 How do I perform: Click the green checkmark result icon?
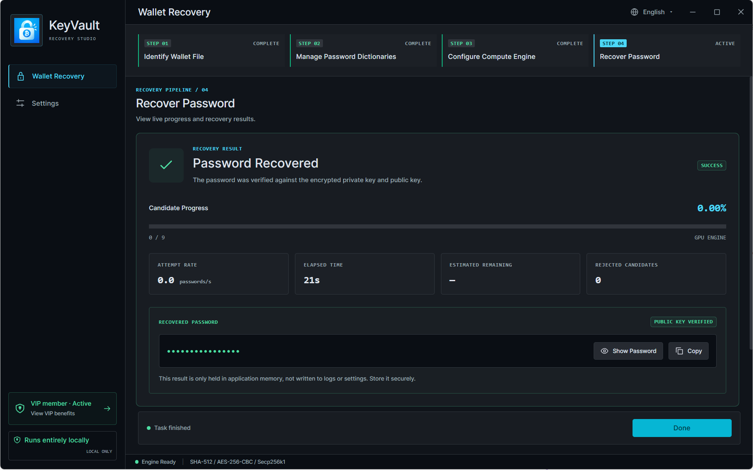166,165
